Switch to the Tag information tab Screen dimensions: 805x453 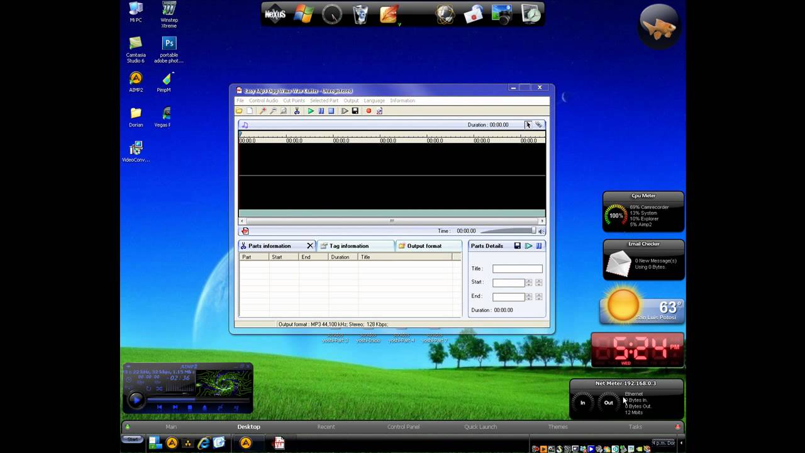pyautogui.click(x=356, y=245)
